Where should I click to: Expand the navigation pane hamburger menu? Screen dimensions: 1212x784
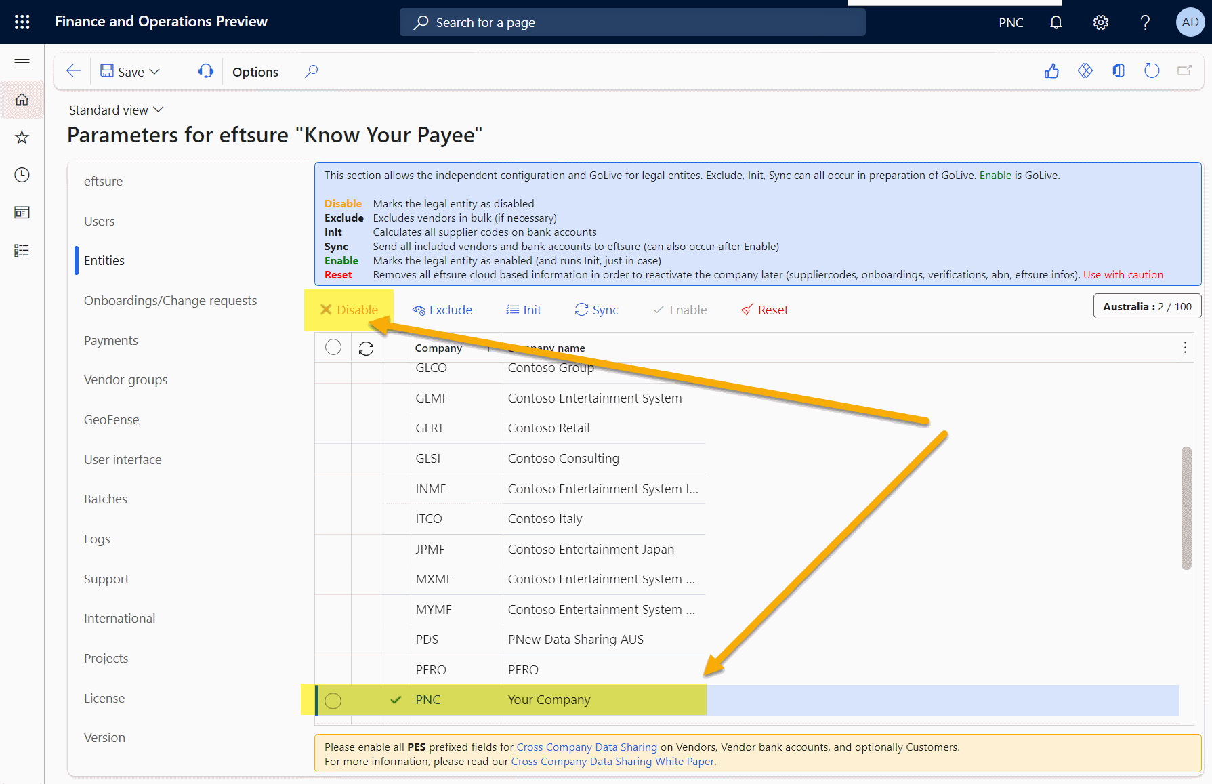click(22, 62)
